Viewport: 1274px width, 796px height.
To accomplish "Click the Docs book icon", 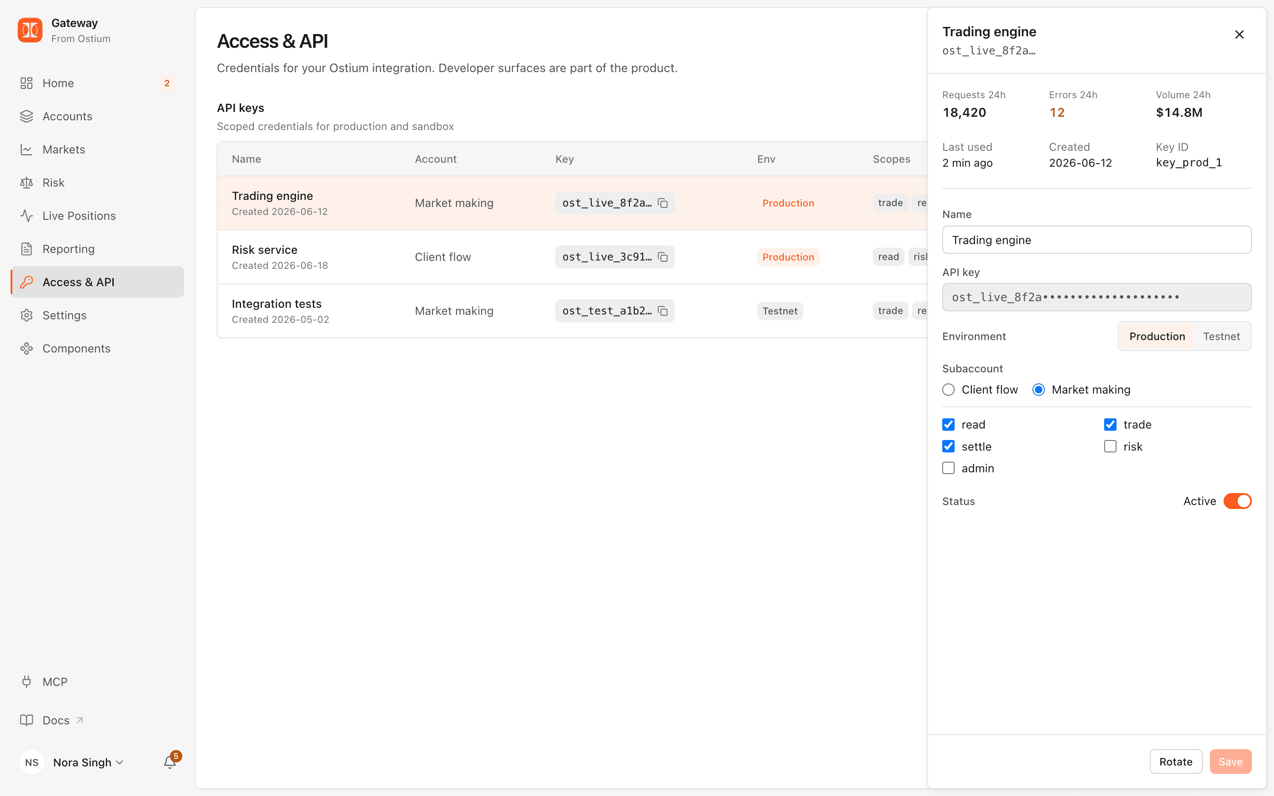I will point(27,720).
